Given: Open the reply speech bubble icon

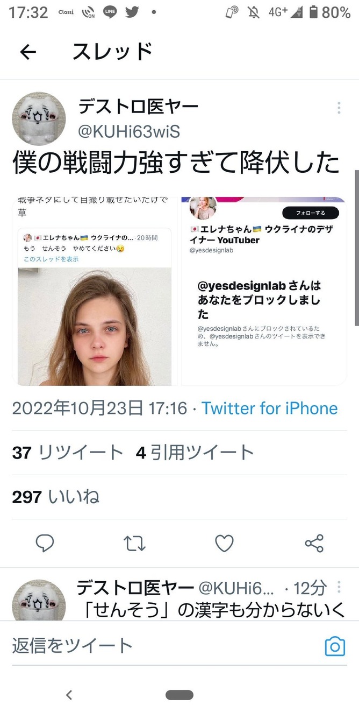Looking at the screenshot, I should click(45, 543).
